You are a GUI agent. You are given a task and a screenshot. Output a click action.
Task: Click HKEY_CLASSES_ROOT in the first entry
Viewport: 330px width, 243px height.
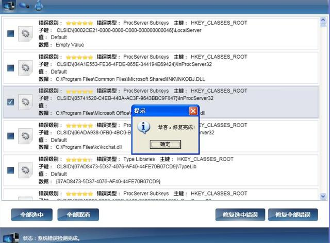click(219, 23)
